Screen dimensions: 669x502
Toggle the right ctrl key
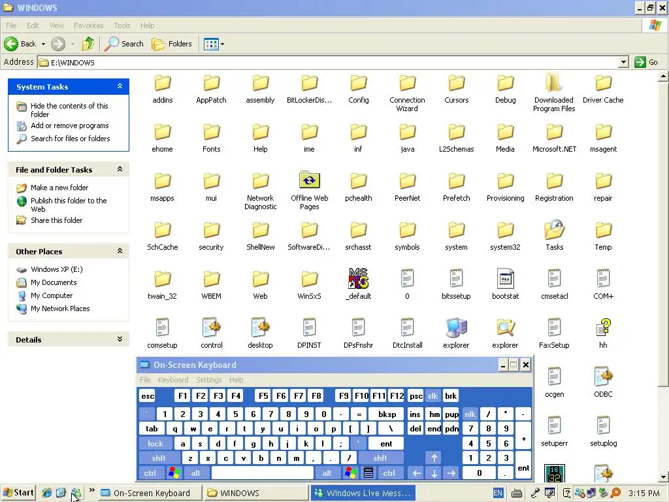(389, 473)
